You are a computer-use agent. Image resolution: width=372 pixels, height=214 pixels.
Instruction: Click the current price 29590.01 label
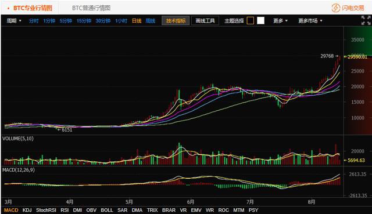click(357, 57)
